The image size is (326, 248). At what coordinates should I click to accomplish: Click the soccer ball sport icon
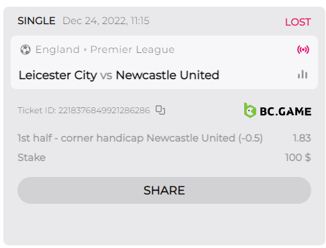pyautogui.click(x=25, y=50)
